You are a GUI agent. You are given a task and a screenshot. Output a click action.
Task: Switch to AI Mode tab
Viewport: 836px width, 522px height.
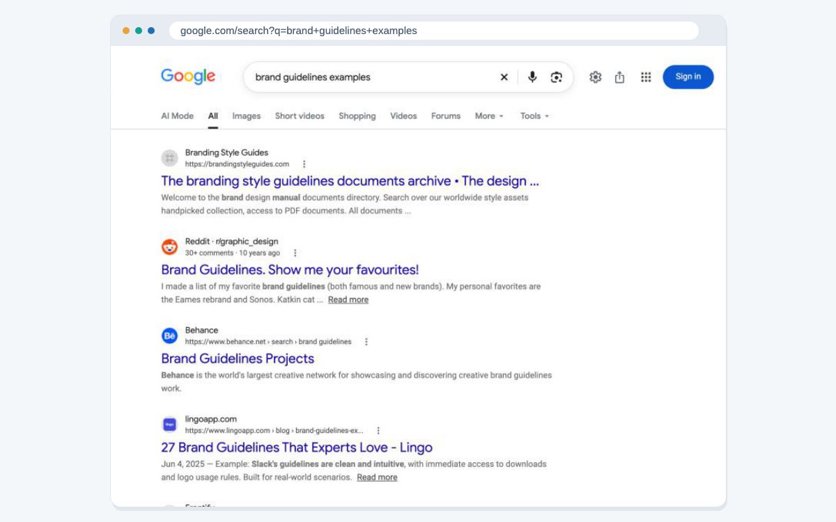tap(178, 116)
